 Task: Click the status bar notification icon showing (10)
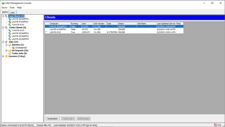215,125
